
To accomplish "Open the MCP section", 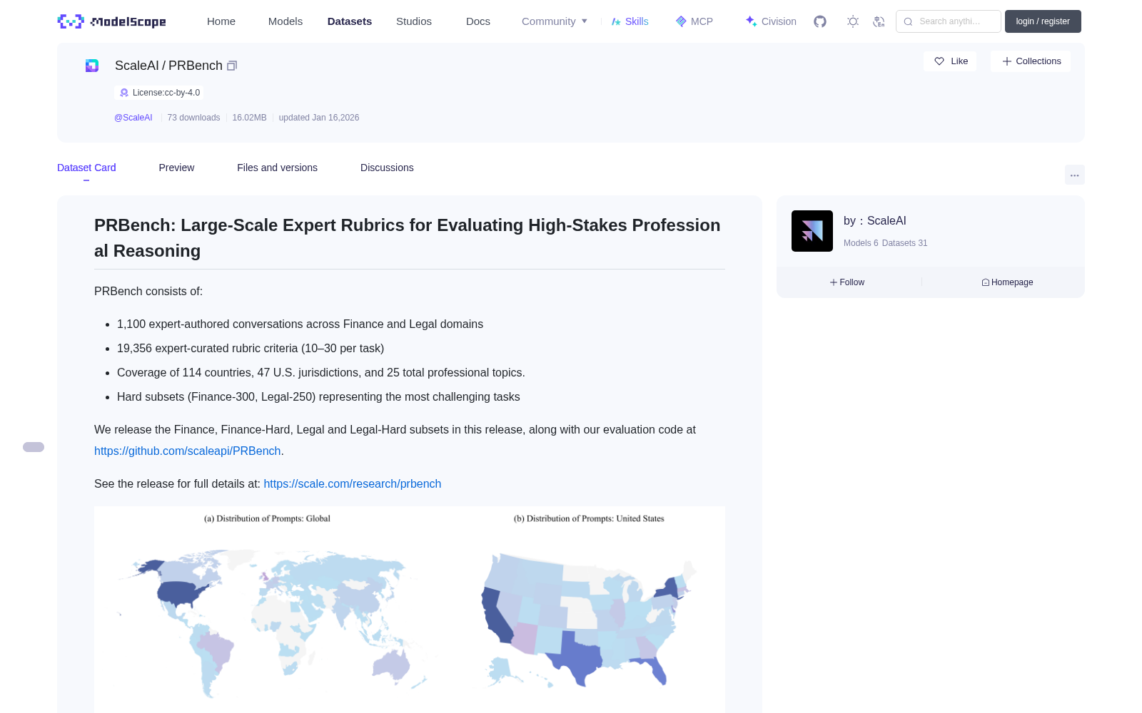I will click(694, 21).
